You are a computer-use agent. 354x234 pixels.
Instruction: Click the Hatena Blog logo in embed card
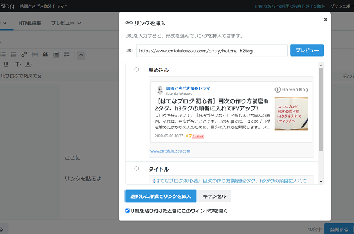[291, 90]
